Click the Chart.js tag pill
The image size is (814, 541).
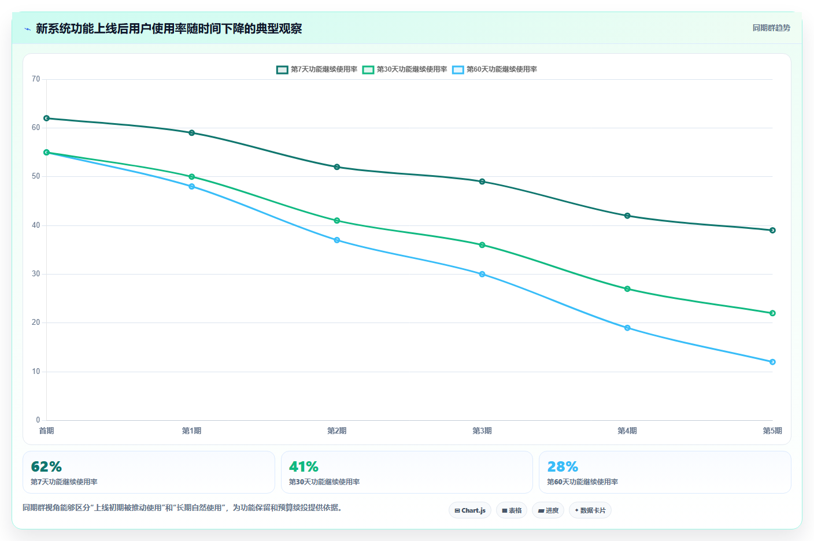pyautogui.click(x=470, y=510)
